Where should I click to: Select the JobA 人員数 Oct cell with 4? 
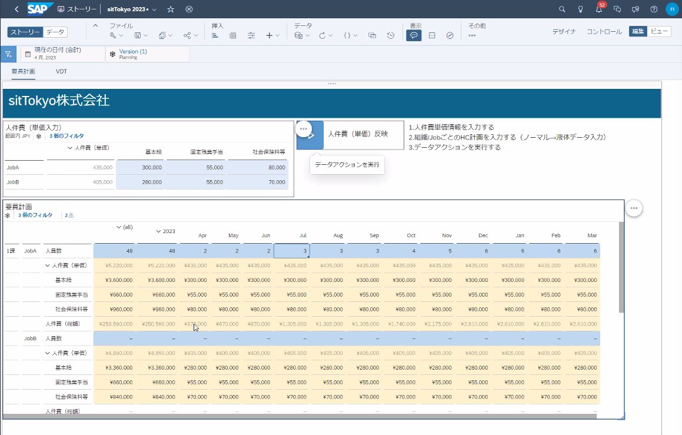point(401,251)
